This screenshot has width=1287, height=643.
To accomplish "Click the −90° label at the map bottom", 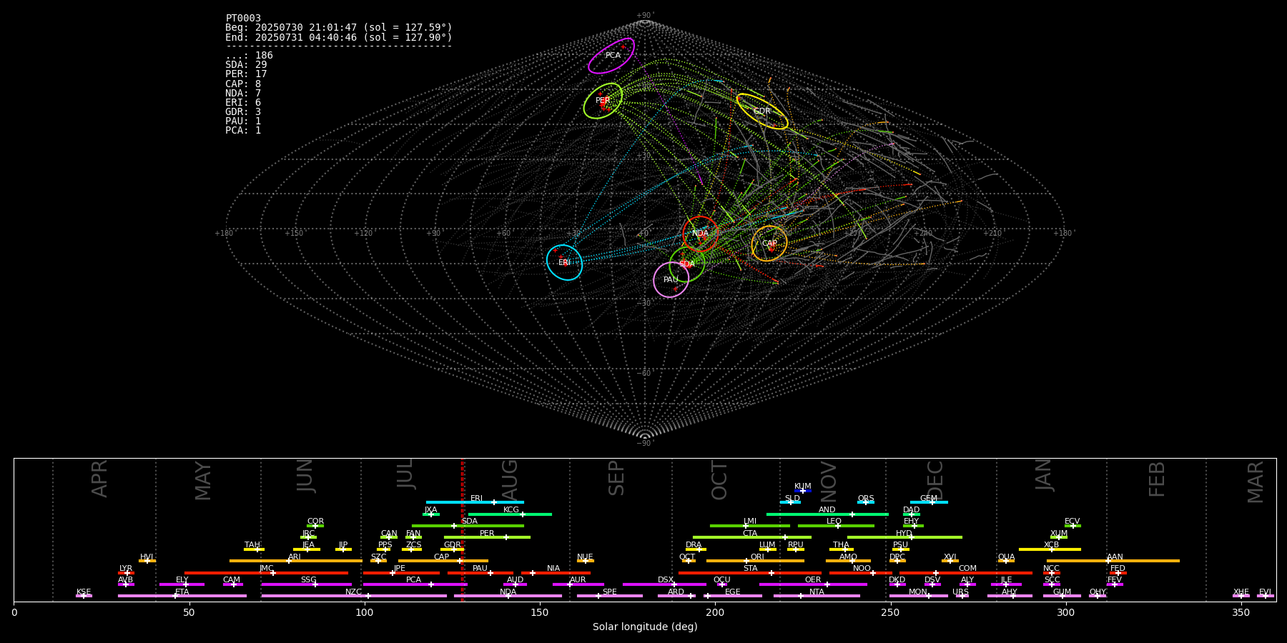I will pos(645,444).
